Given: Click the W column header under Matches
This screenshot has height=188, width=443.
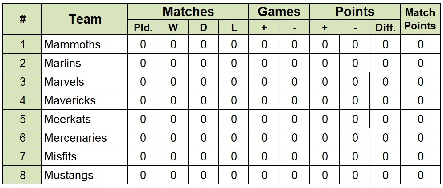Looking at the screenshot, I should tap(173, 28).
